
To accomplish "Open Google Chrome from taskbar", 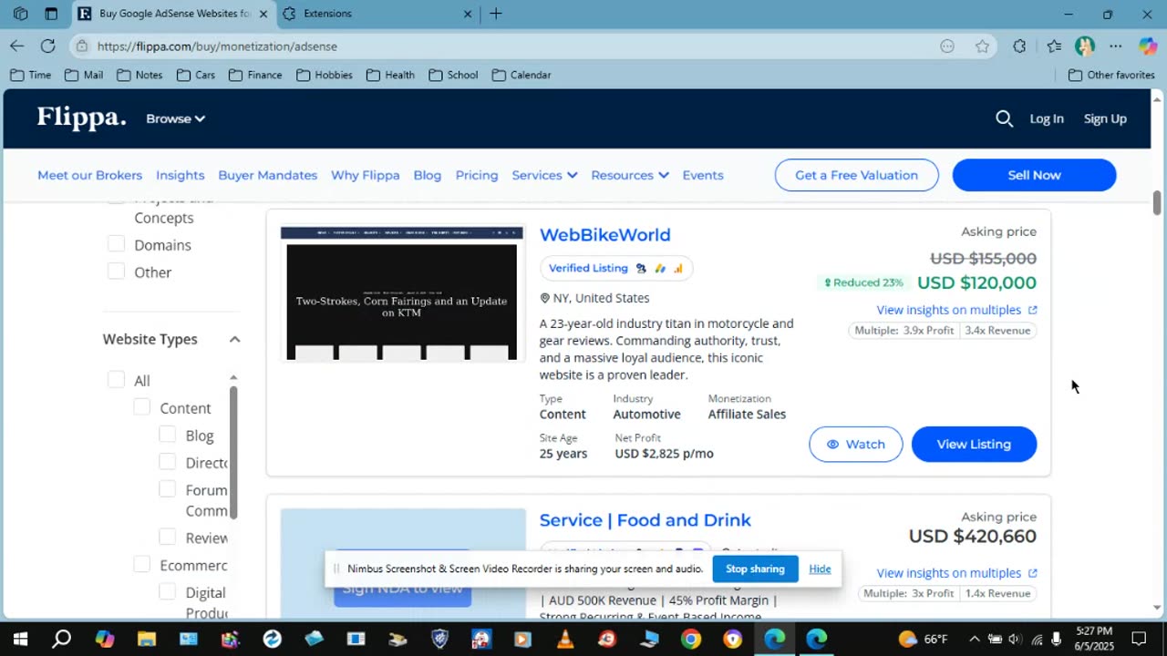I will (x=691, y=639).
